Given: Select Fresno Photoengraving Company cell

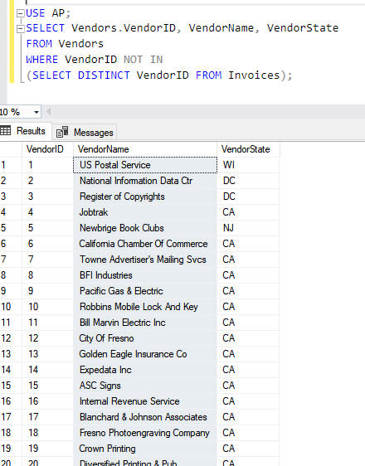Looking at the screenshot, I should coord(145,433).
